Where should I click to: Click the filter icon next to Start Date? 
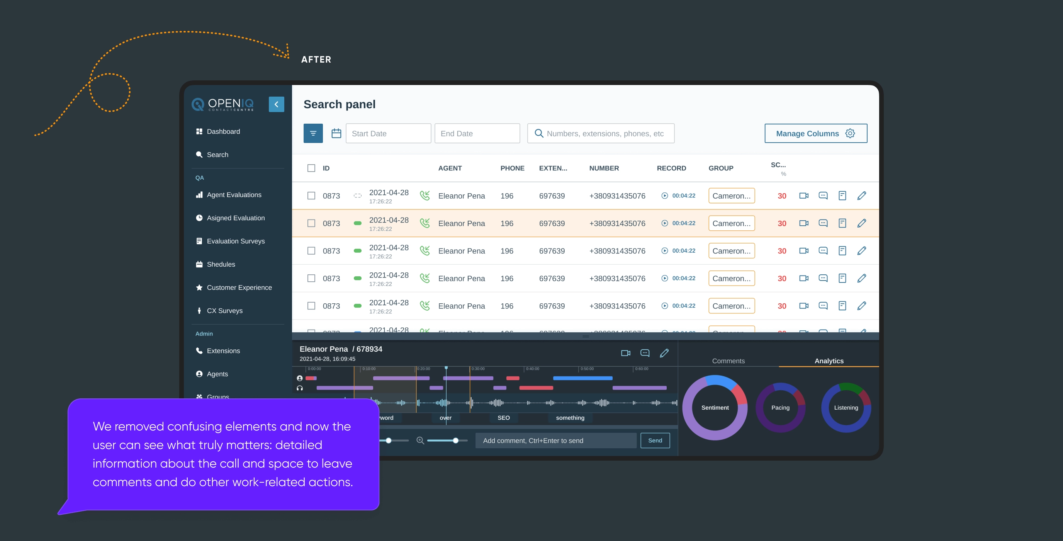click(313, 133)
